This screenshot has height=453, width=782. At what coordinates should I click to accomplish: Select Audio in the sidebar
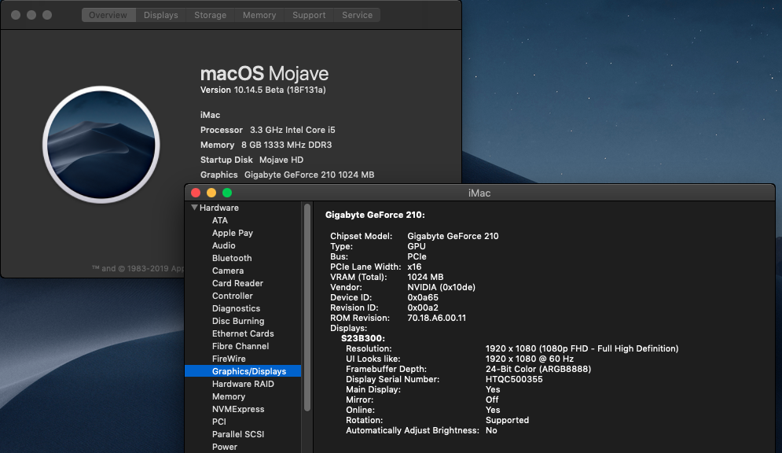pyautogui.click(x=223, y=245)
